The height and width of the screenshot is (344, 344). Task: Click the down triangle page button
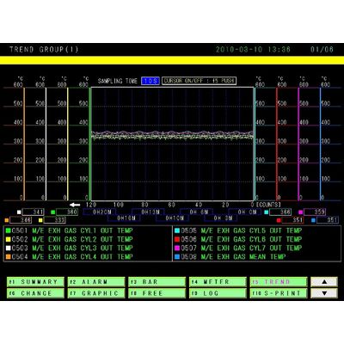(324, 293)
